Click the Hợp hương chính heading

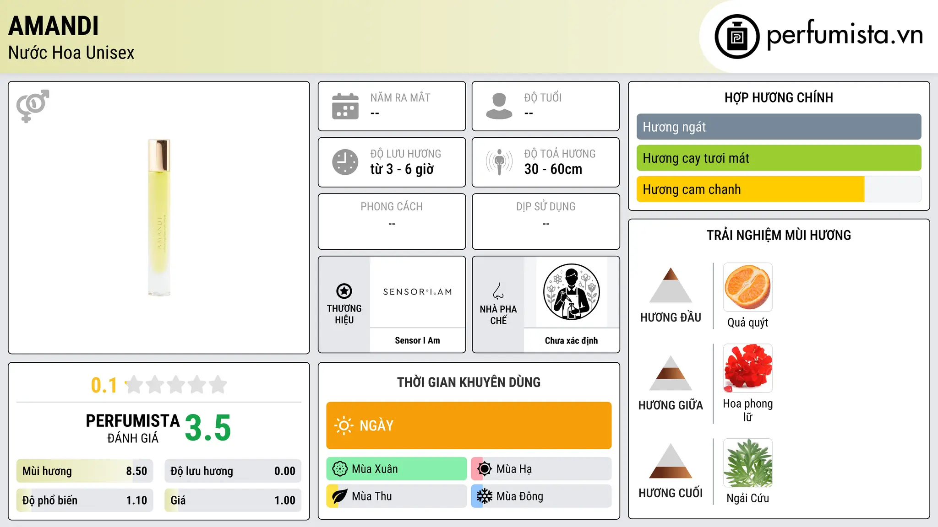pyautogui.click(x=779, y=97)
